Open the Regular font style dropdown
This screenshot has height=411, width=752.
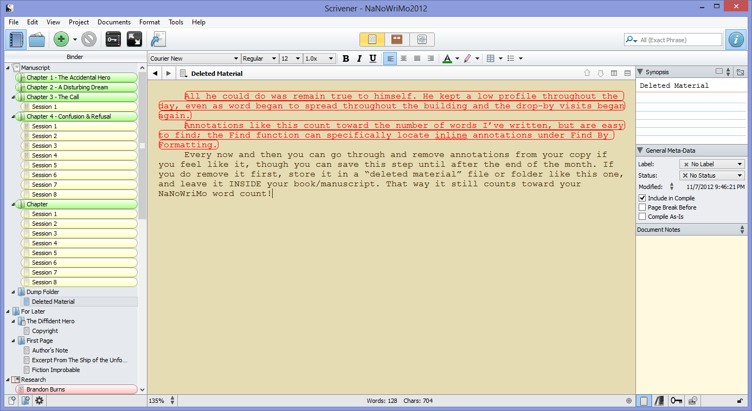point(260,58)
